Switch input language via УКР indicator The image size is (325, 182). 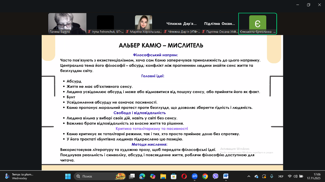281,176
